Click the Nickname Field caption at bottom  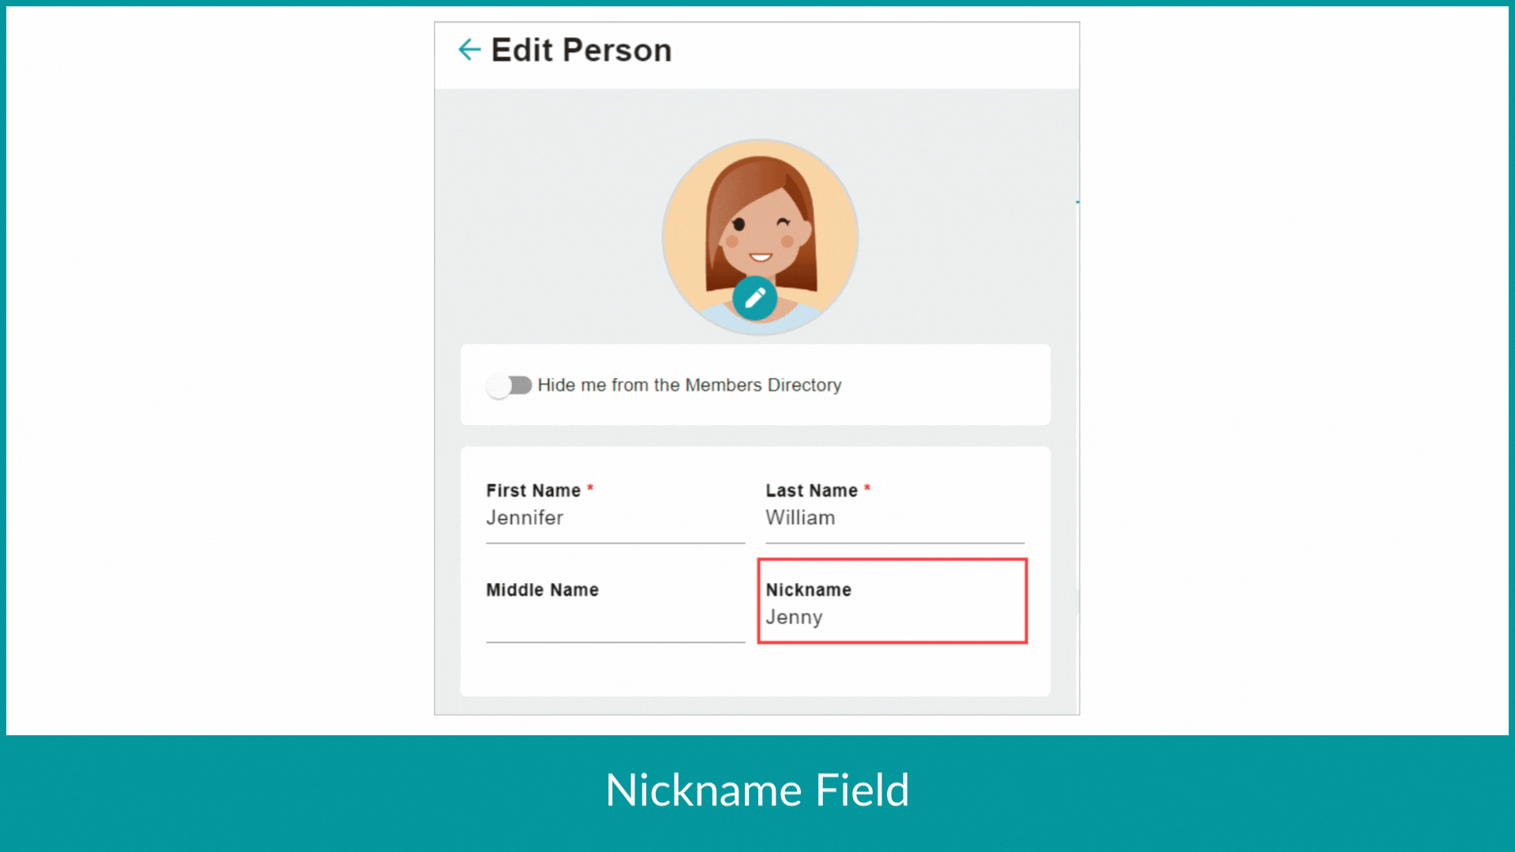pyautogui.click(x=757, y=790)
